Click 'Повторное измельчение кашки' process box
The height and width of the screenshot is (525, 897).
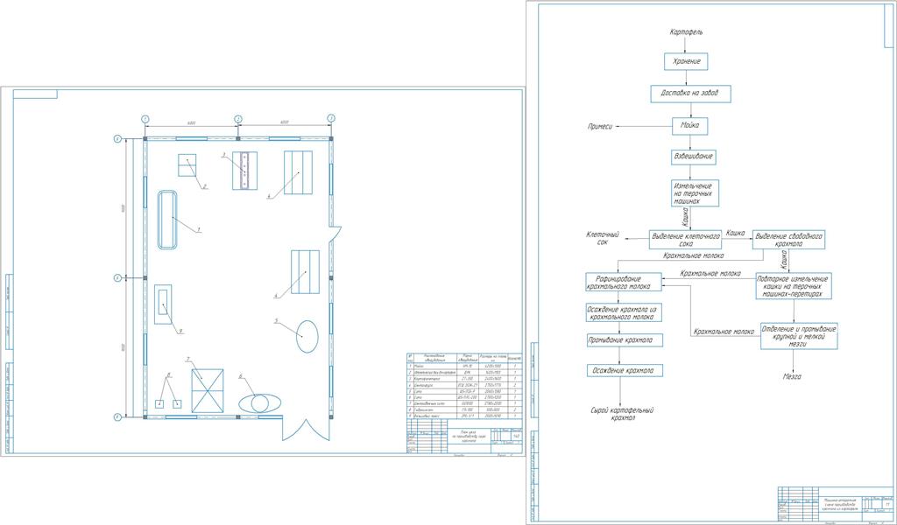(794, 285)
